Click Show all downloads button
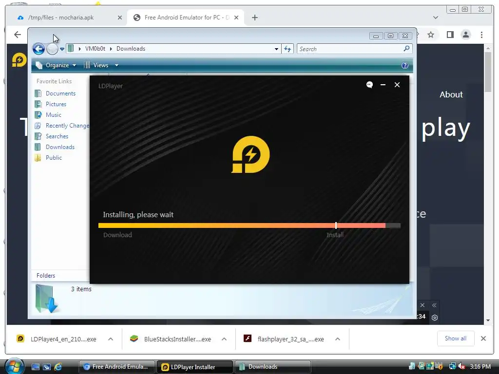This screenshot has height=374, width=499. tap(456, 338)
